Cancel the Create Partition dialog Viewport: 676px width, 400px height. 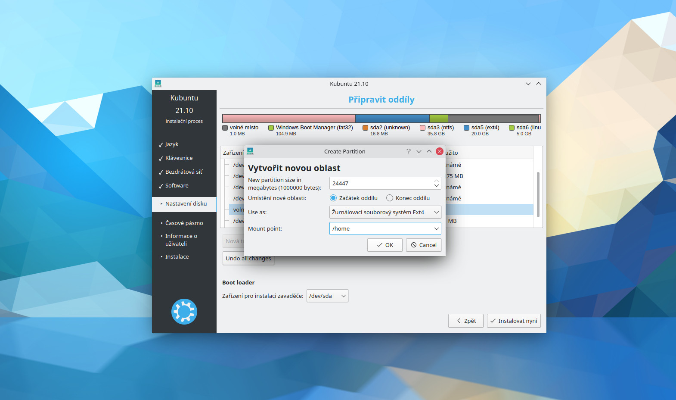[424, 245]
